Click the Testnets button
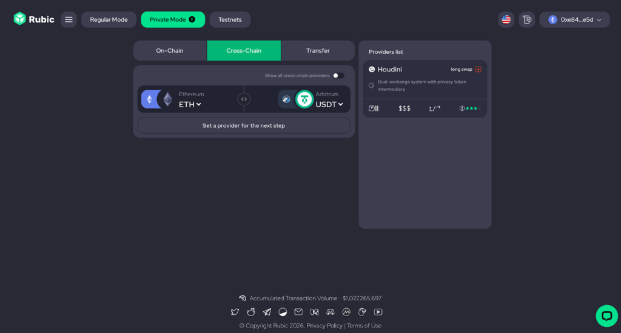Screen dimensions: 621x333 pos(230,19)
